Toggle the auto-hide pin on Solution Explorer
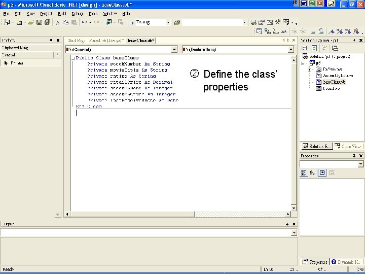Image resolution: width=365 pixels, height=274 pixels. pos(354,41)
